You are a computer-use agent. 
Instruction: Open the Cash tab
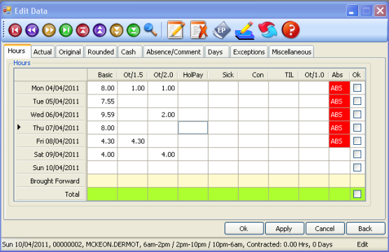pyautogui.click(x=130, y=52)
